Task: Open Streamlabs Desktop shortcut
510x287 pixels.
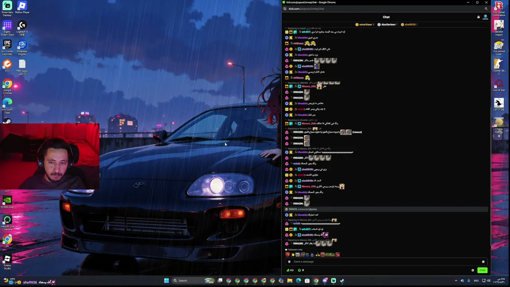Action: [7, 8]
